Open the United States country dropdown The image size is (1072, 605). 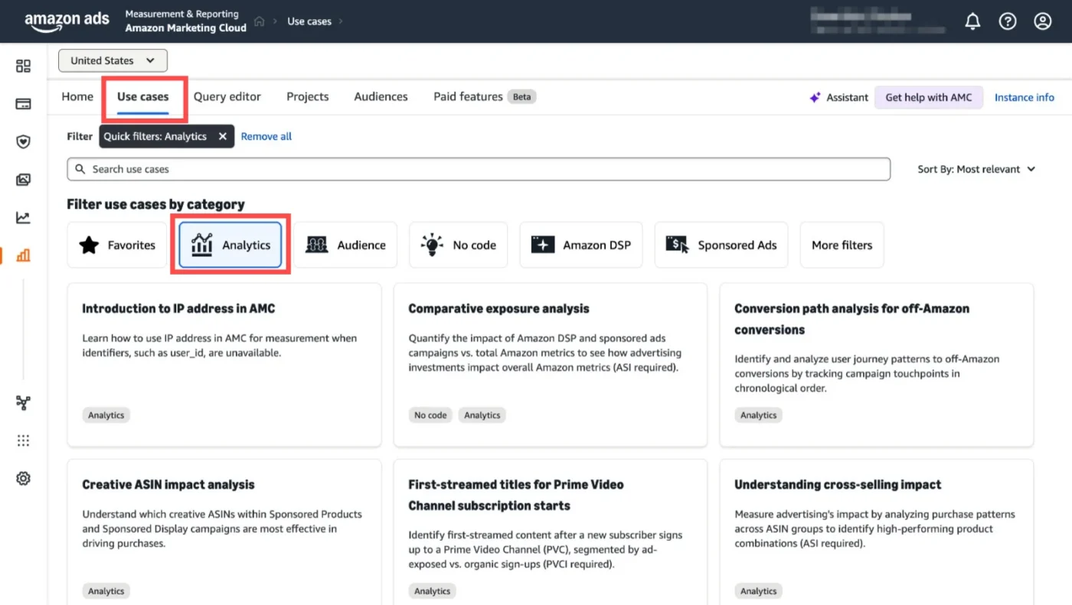click(113, 60)
